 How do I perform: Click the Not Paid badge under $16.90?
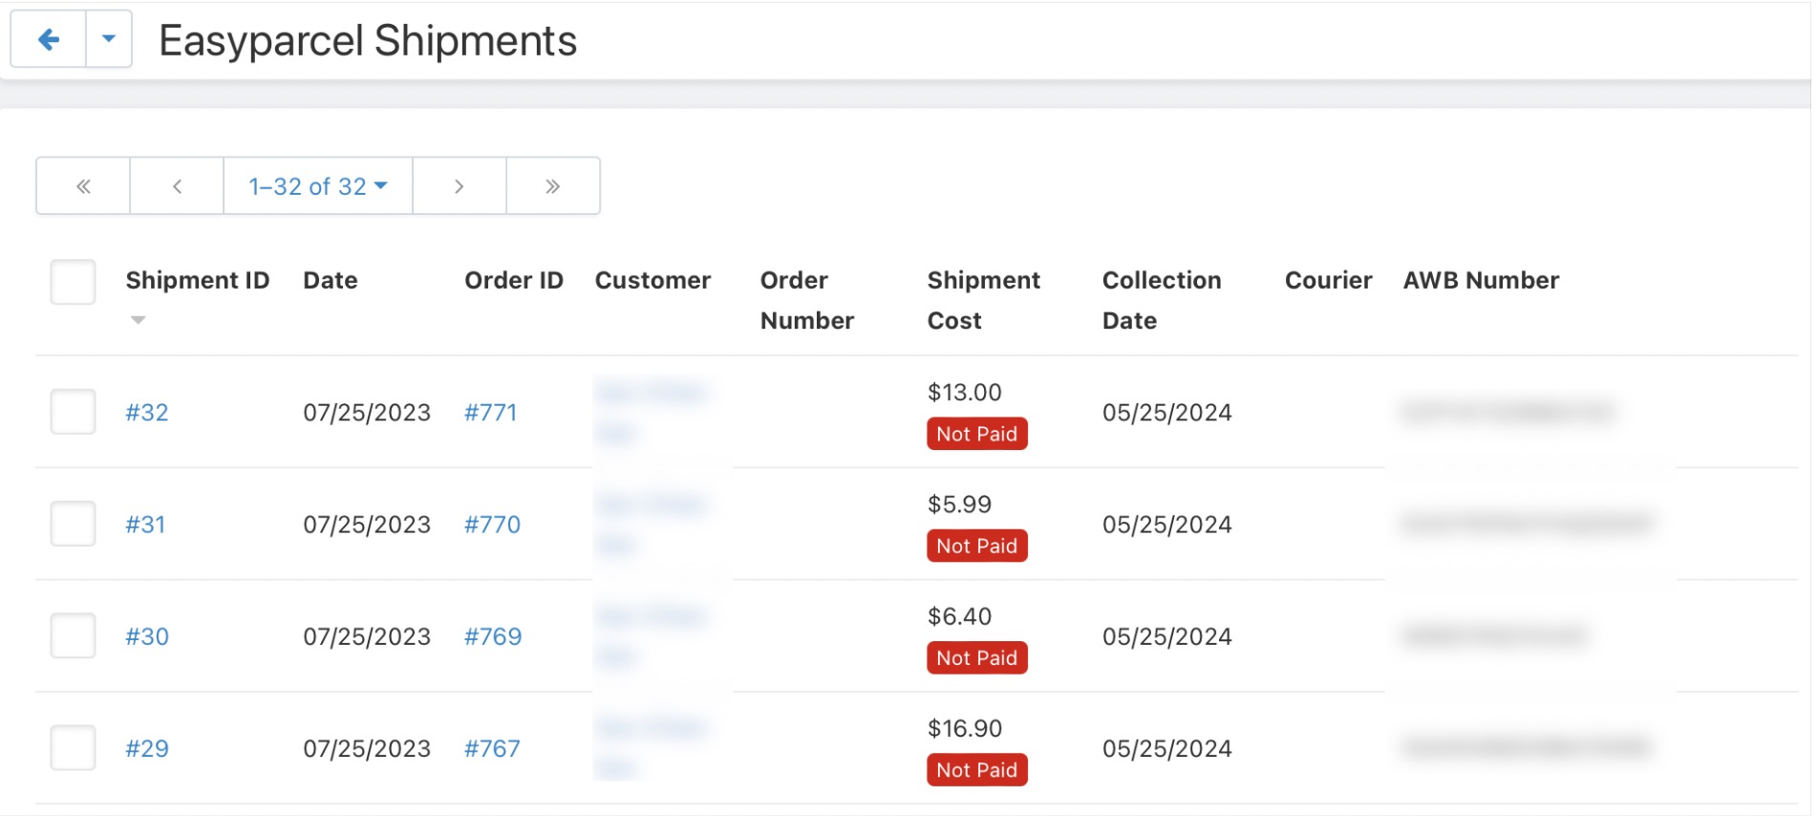977,770
